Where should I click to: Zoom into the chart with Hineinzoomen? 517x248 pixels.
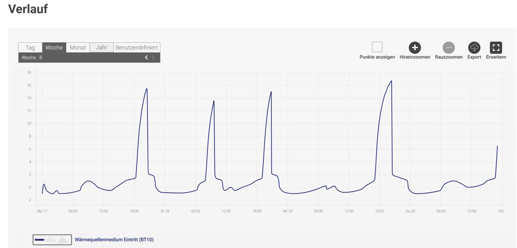coord(414,48)
